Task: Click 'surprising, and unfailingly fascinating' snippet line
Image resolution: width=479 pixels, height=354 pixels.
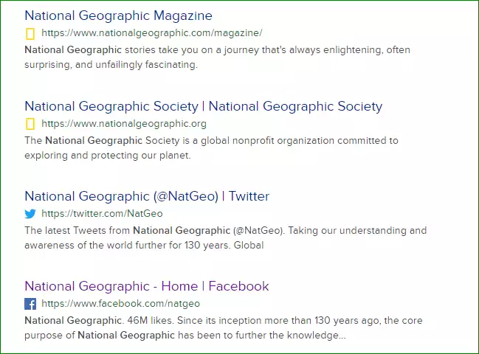Action: (x=111, y=65)
